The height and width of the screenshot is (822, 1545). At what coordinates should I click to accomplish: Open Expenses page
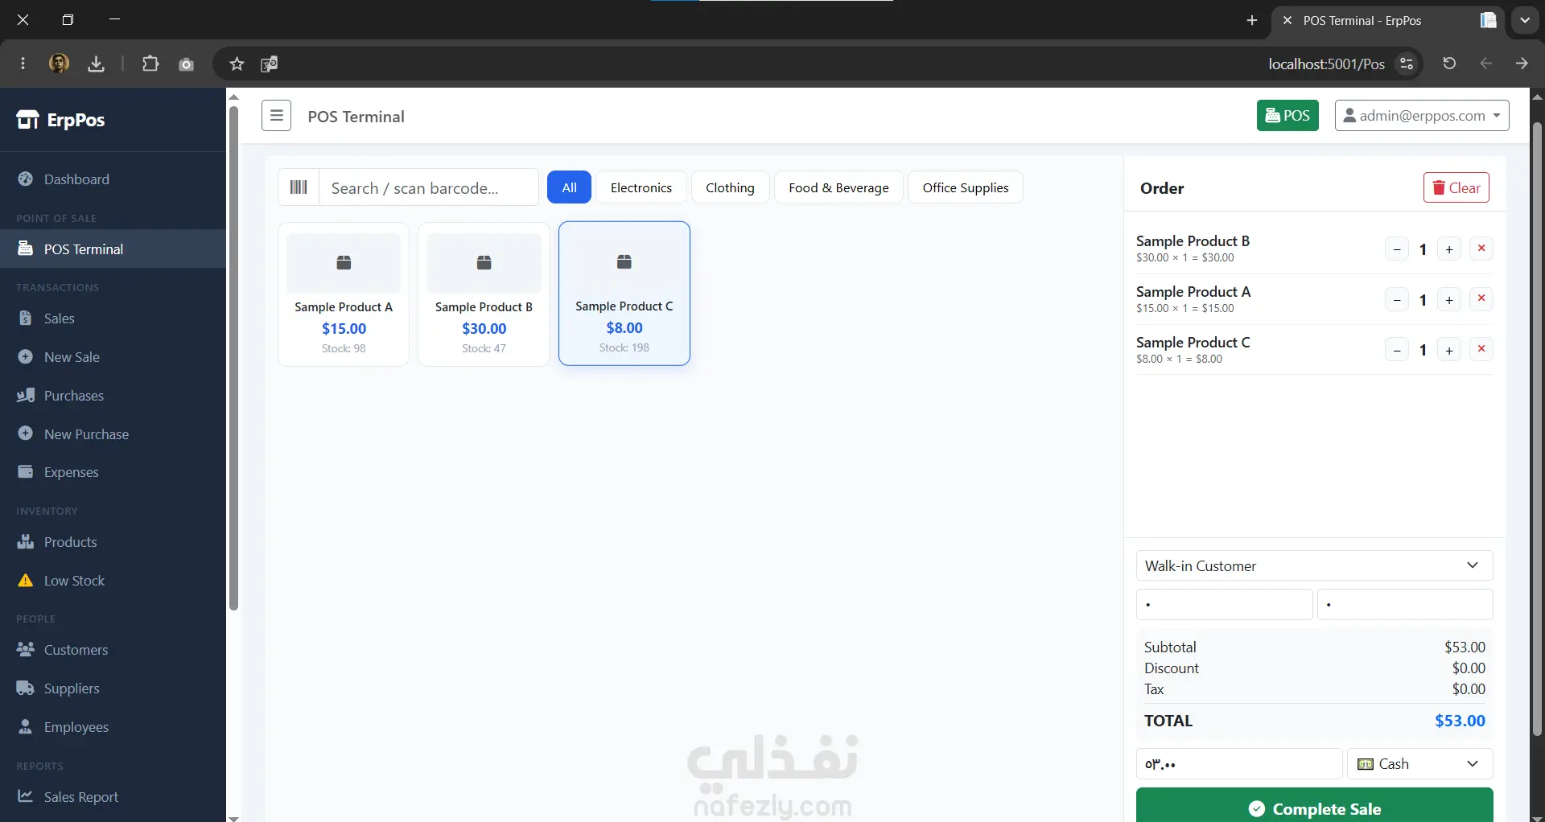(113, 472)
